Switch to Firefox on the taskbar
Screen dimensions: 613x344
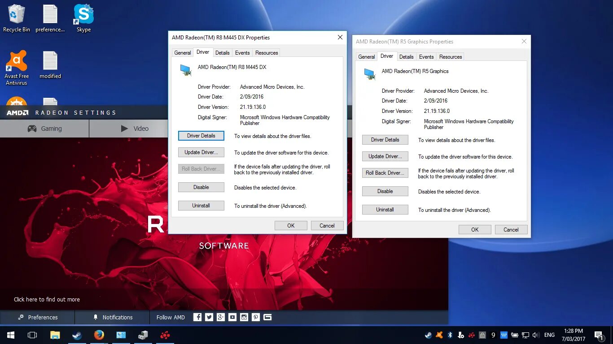point(99,335)
